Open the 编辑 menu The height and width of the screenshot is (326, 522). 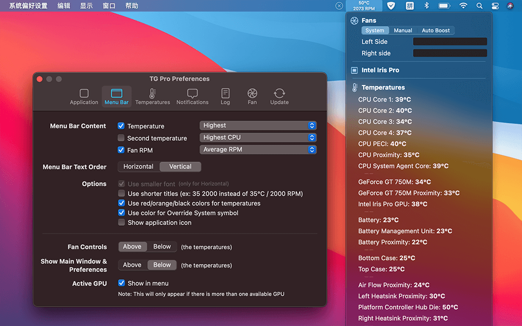coord(64,6)
